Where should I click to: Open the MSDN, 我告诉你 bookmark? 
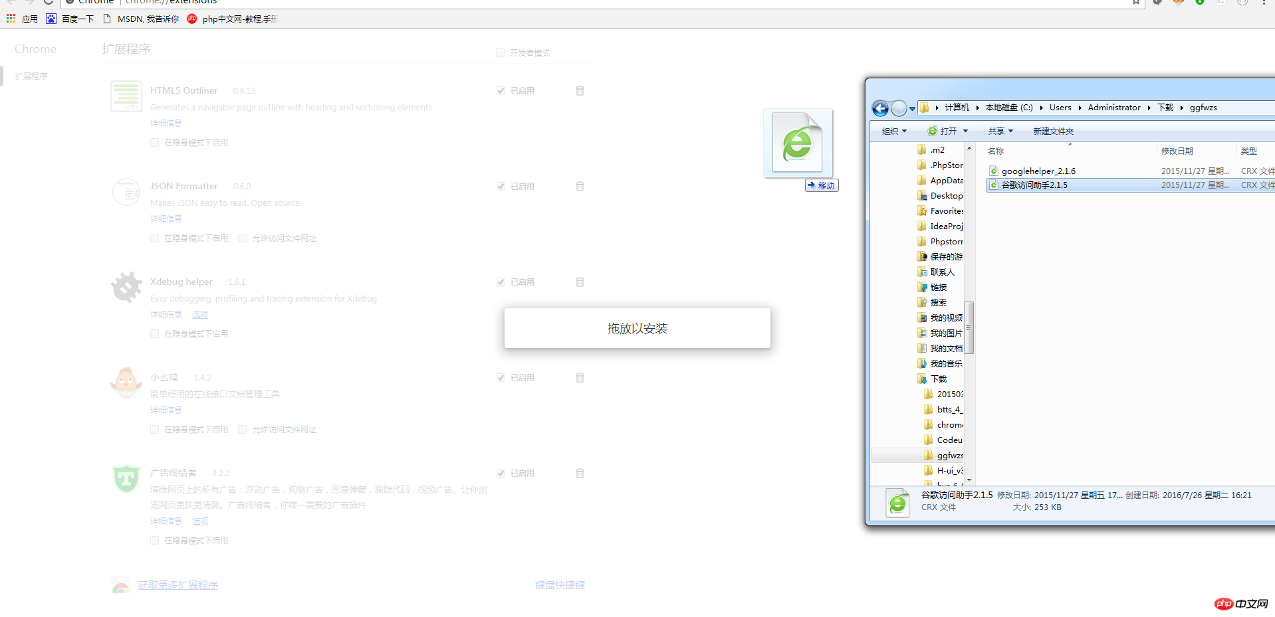(141, 19)
